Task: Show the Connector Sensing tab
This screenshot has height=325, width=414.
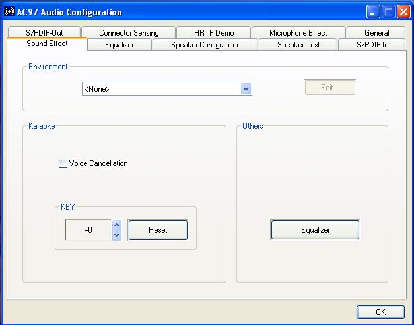Action: click(129, 33)
